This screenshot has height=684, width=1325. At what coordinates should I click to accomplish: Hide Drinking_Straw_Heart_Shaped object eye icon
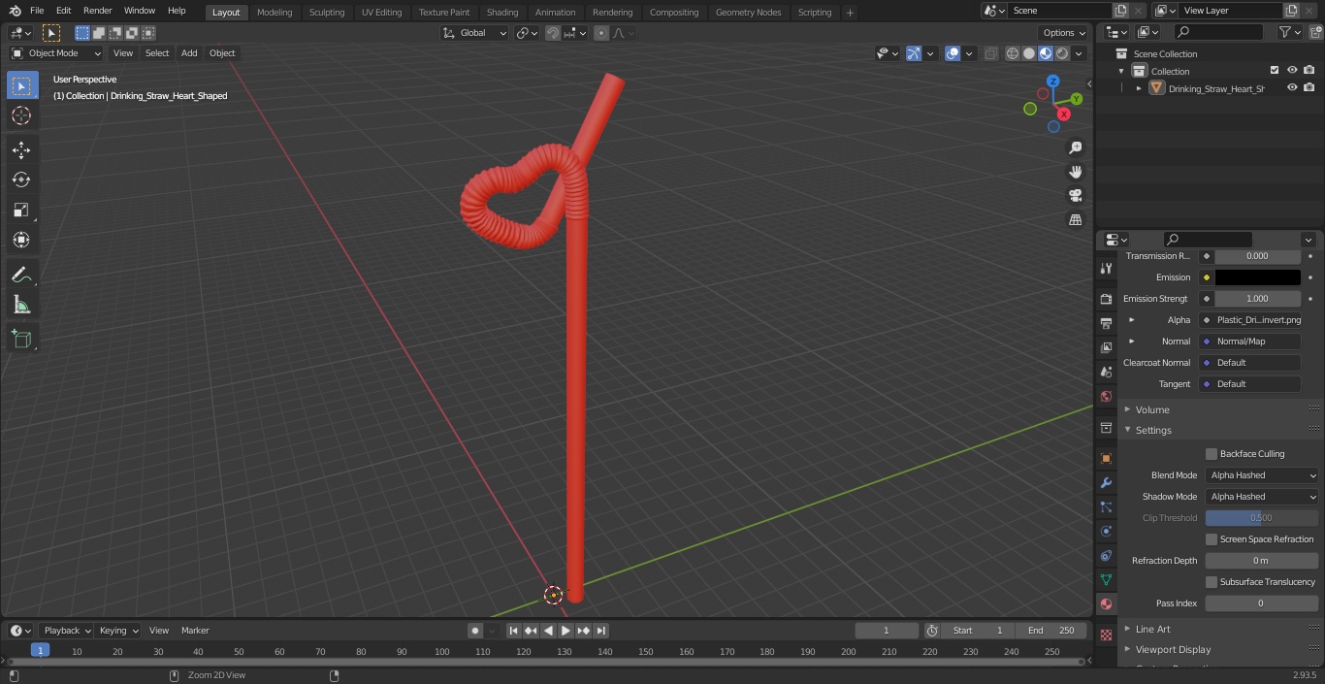point(1292,88)
